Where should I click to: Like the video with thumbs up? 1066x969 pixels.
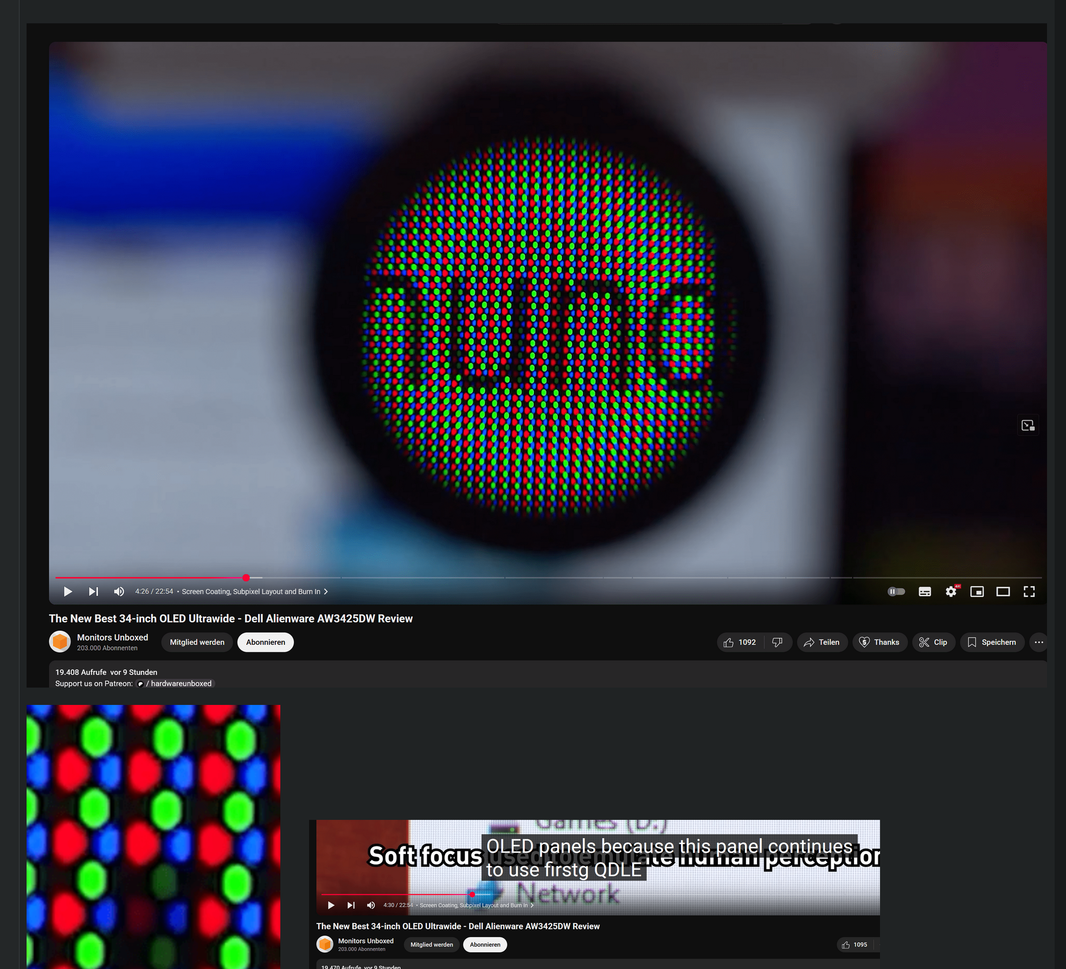[x=739, y=642]
